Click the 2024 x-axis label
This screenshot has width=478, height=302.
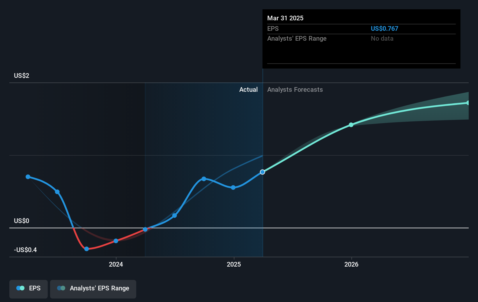pos(116,264)
